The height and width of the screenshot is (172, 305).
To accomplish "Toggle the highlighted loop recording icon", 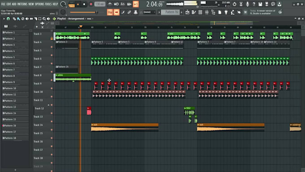I will [136, 4].
